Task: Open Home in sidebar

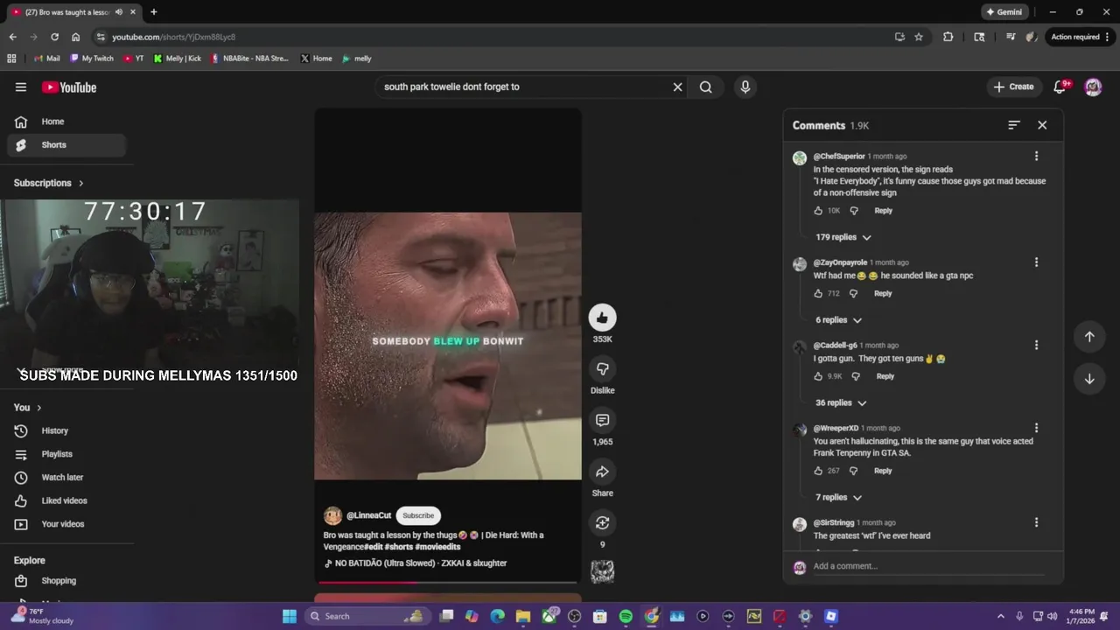Action: pos(66,122)
